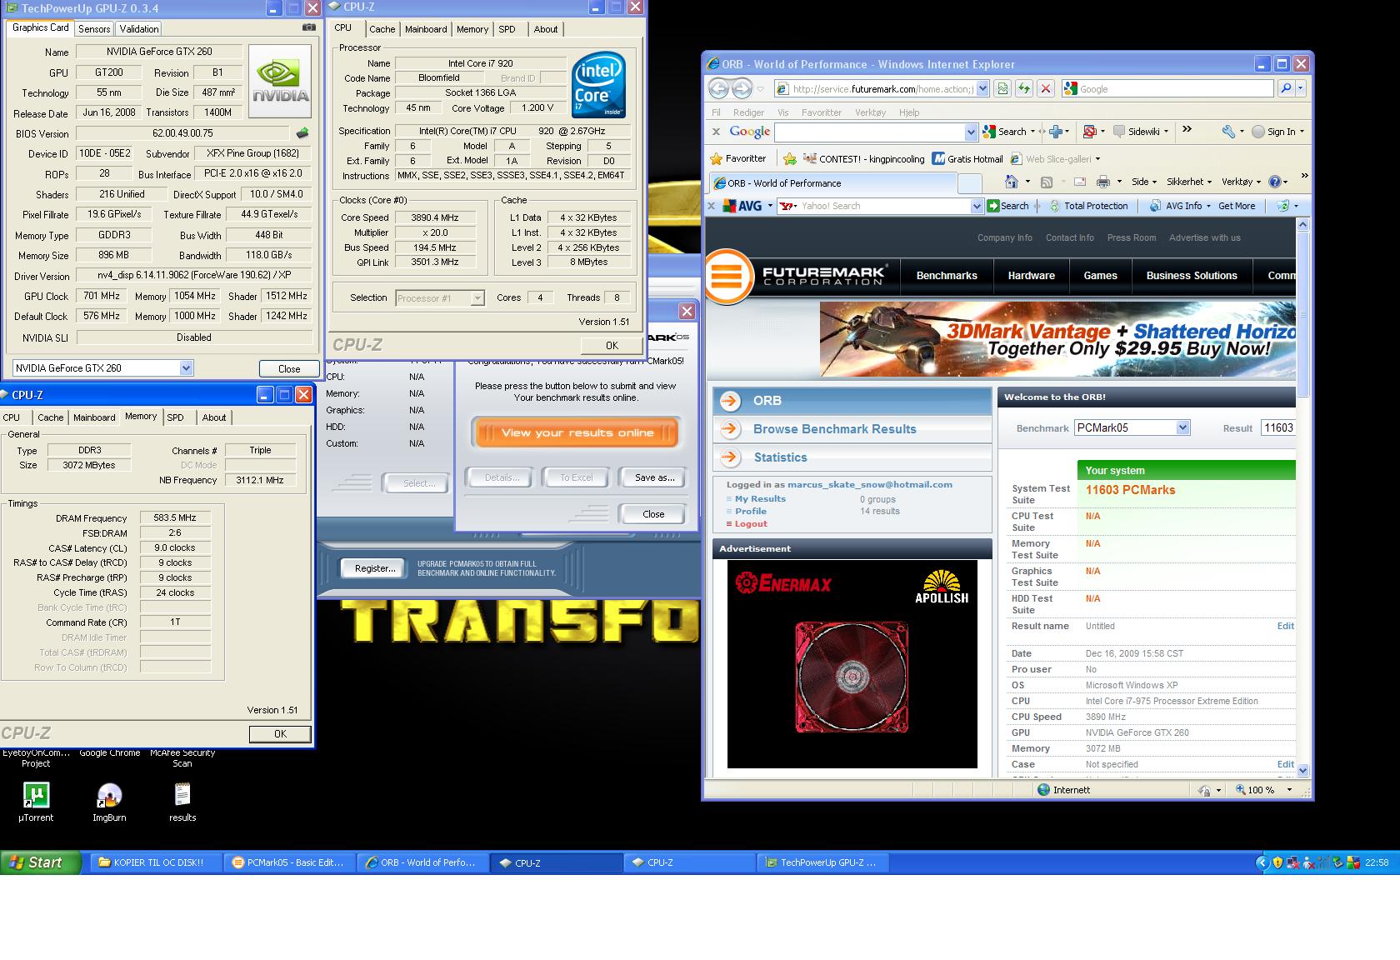This screenshot has height=960, width=1400.
Task: Open the Hjelp menu in IE
Action: point(909,112)
